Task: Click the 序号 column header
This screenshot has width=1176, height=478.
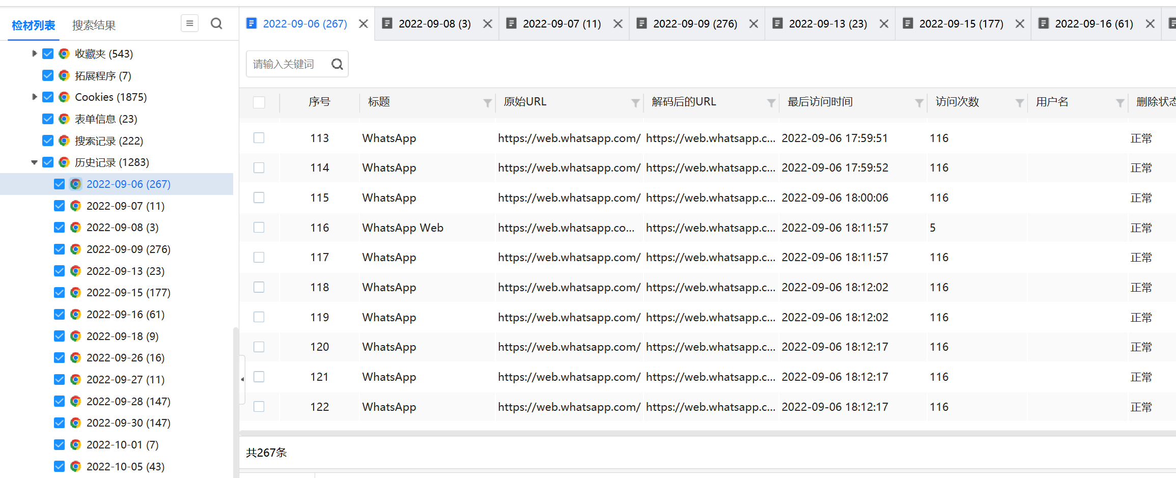Action: (x=319, y=102)
